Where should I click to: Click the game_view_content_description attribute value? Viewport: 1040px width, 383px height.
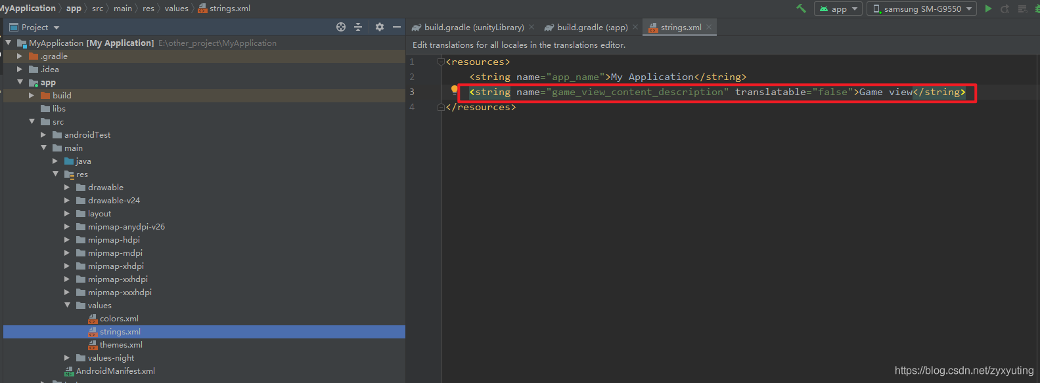coord(637,92)
